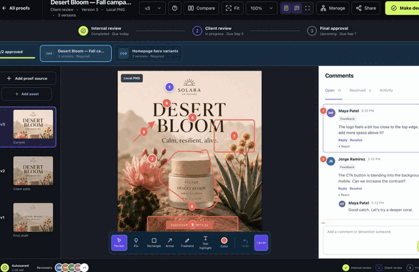Switch to the Resolved comments tab
419x272 pixels.
coord(360,90)
